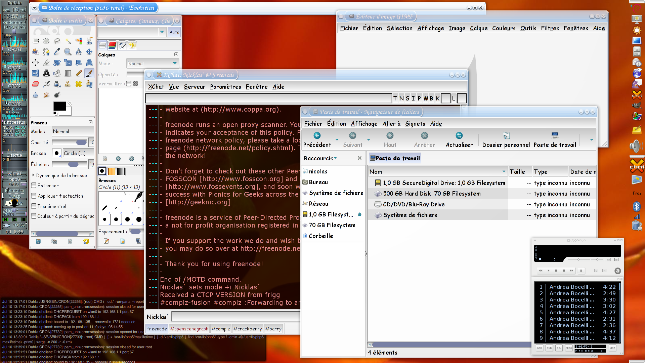Choose the Color Picker eyedropper tool

57,52
